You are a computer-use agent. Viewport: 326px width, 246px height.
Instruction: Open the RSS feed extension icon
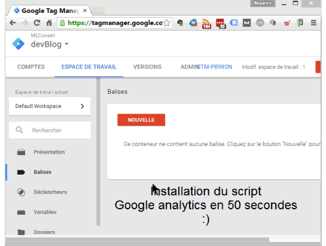pyautogui.click(x=206, y=23)
